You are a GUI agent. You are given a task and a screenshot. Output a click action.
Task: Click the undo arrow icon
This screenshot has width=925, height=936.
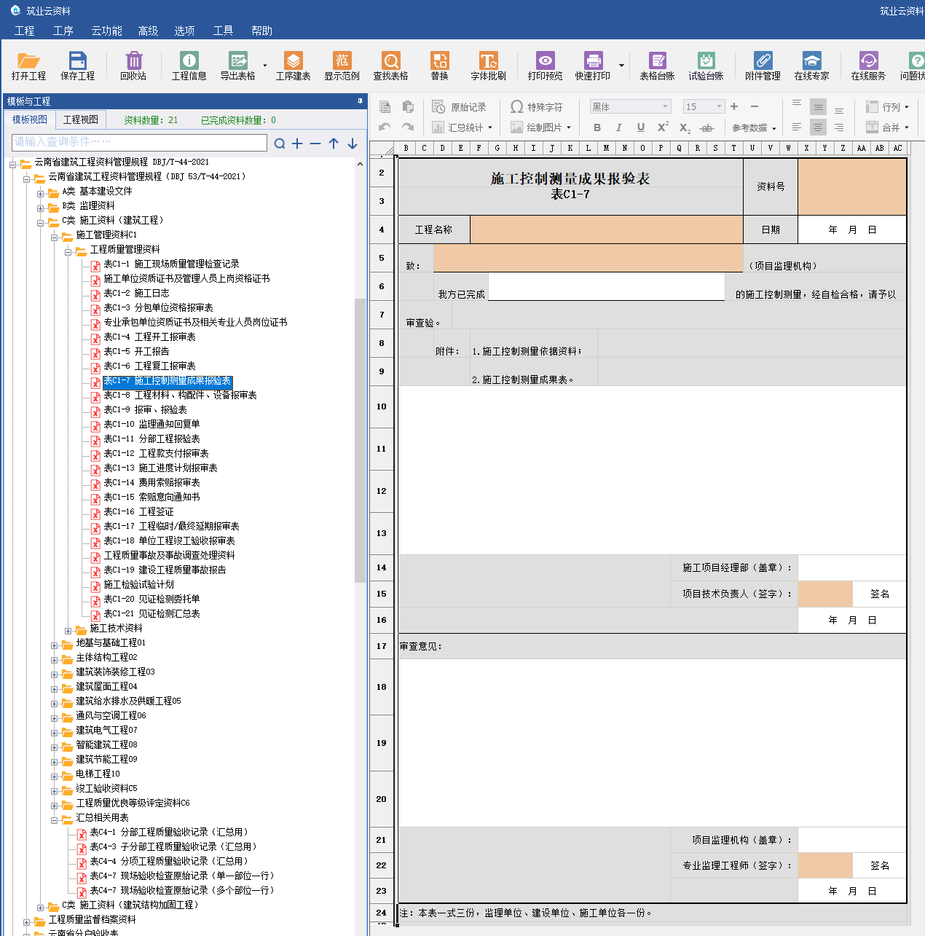coord(385,127)
